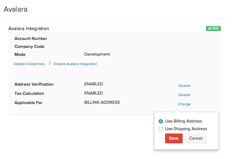
Task: Click the Mode field label
Action: (x=20, y=55)
